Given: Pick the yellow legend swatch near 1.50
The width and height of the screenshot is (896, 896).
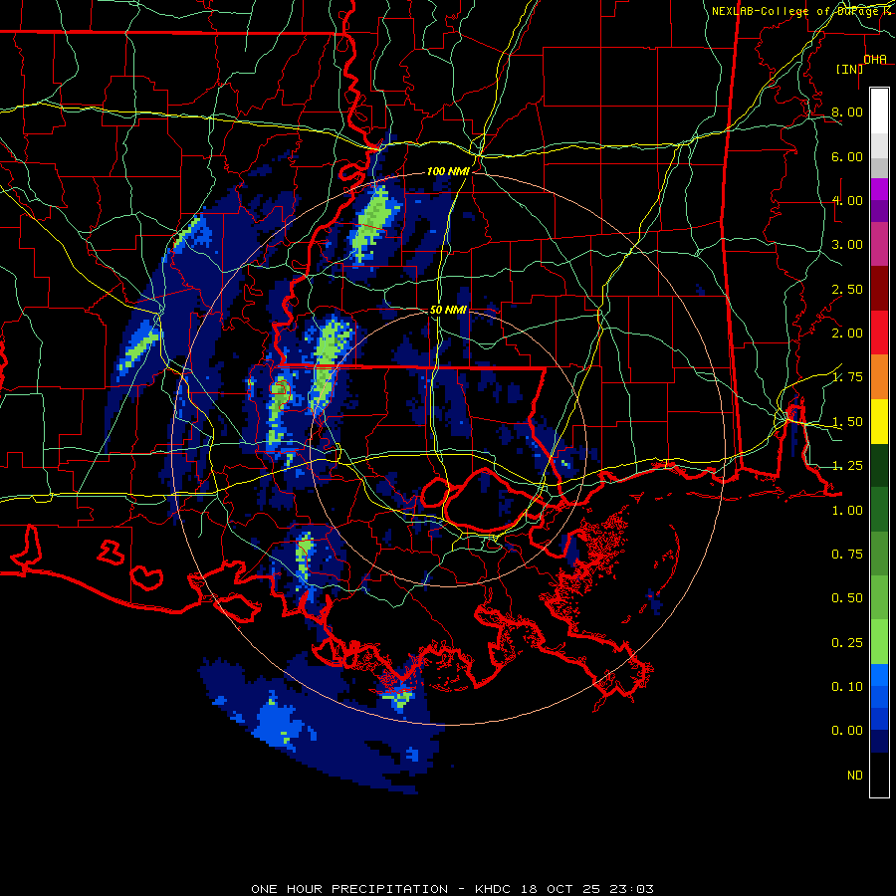Looking at the screenshot, I should point(879,422).
